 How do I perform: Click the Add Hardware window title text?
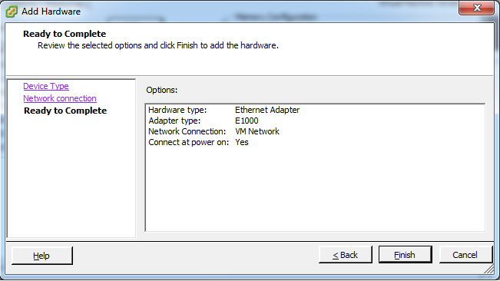coord(51,12)
